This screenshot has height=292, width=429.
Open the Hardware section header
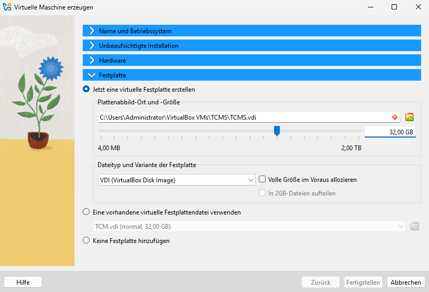pos(252,61)
